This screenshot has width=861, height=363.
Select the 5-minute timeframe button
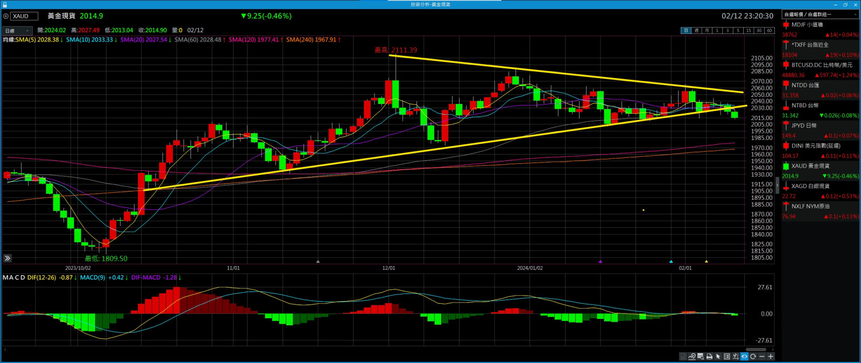pos(738,31)
